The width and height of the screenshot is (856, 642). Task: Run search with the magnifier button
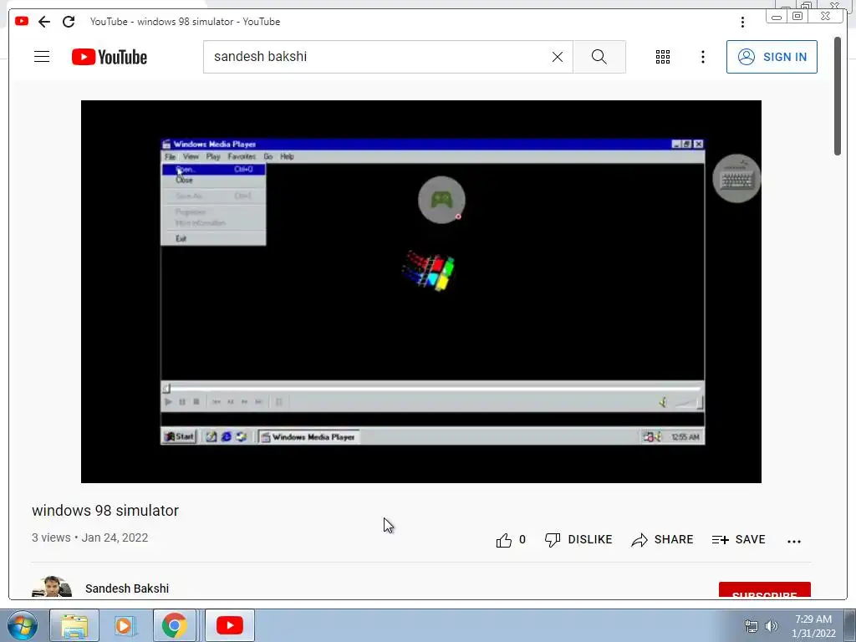pyautogui.click(x=599, y=57)
